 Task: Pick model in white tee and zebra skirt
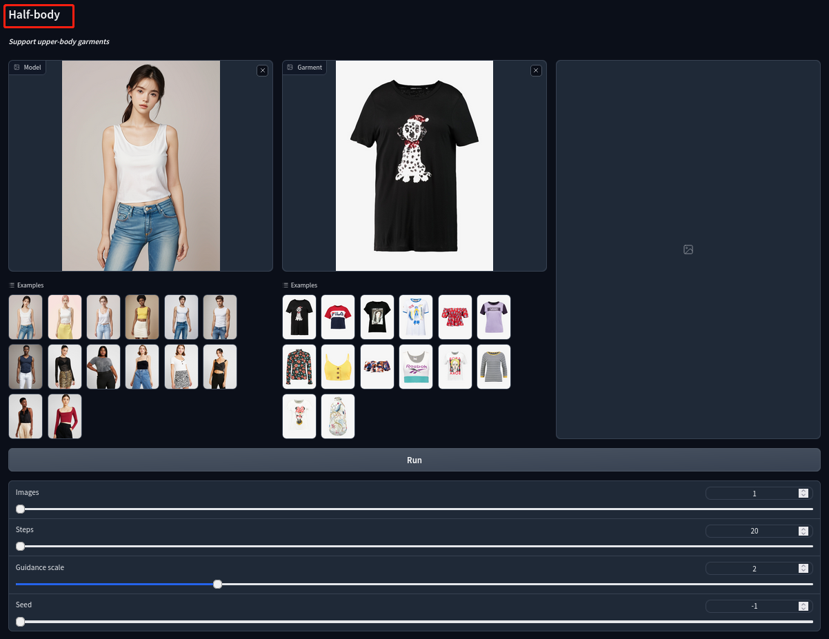(181, 367)
